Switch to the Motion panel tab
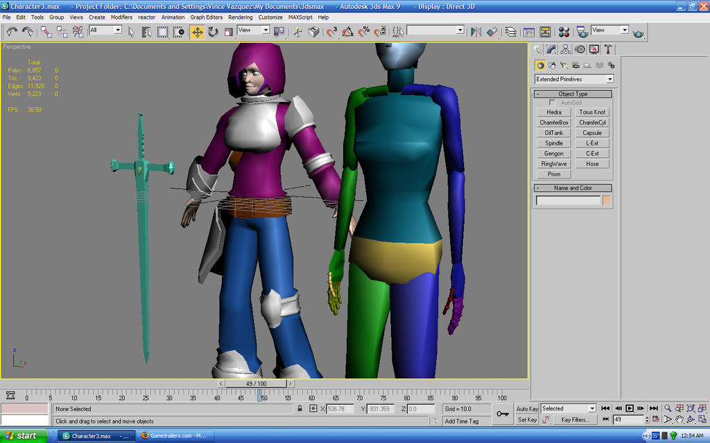 580,49
